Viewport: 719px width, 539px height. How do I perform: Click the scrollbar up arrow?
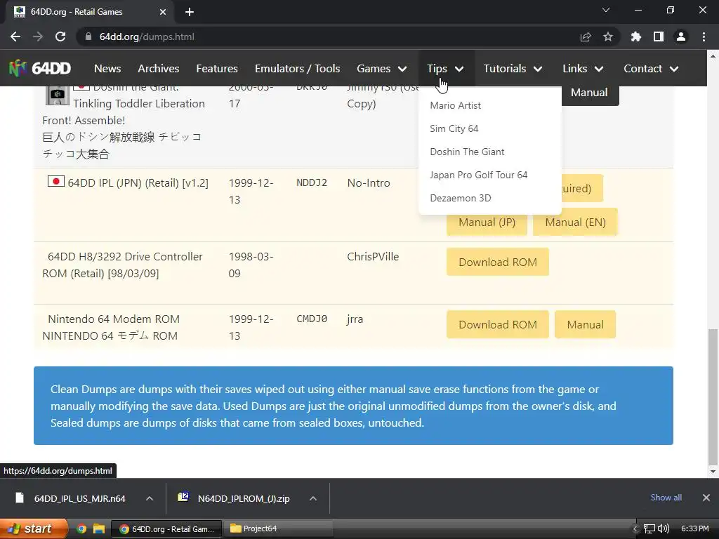pyautogui.click(x=713, y=56)
